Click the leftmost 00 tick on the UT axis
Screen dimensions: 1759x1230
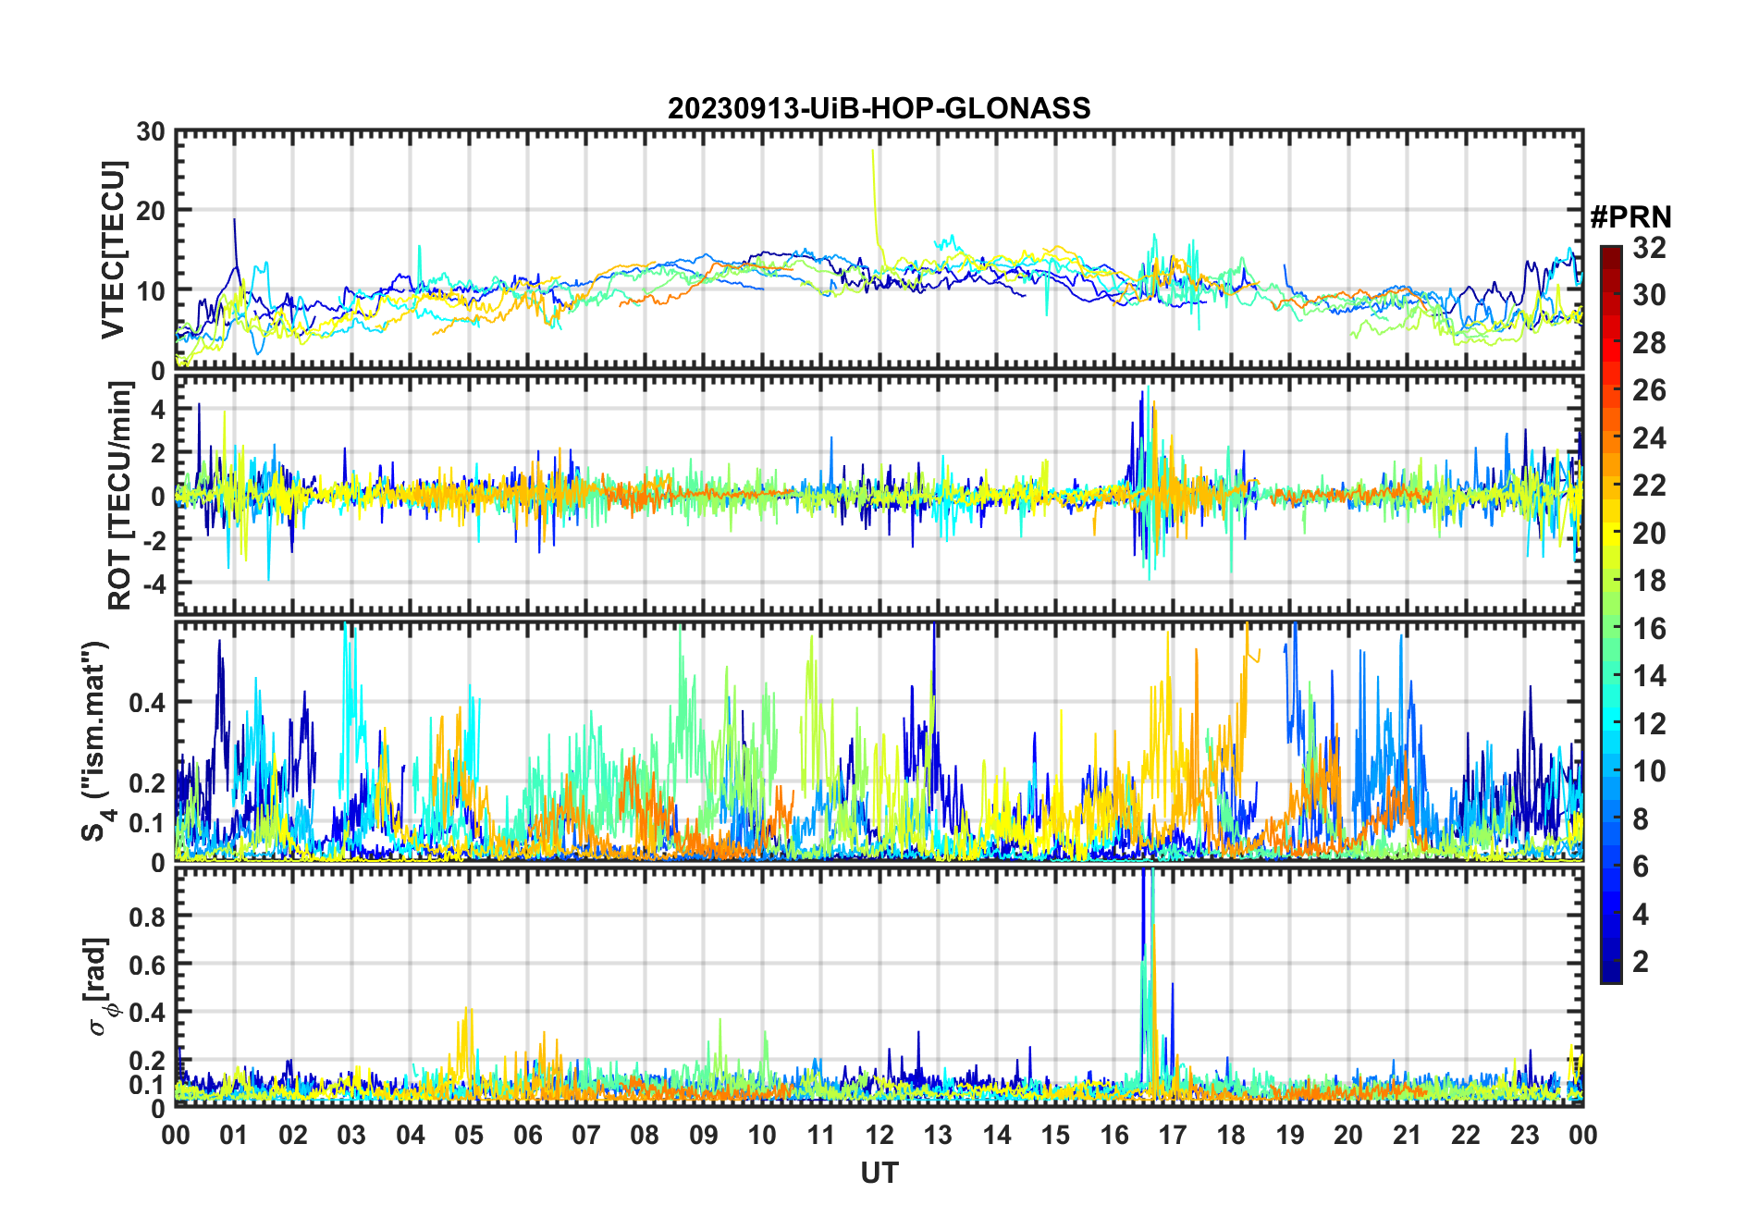(176, 1135)
